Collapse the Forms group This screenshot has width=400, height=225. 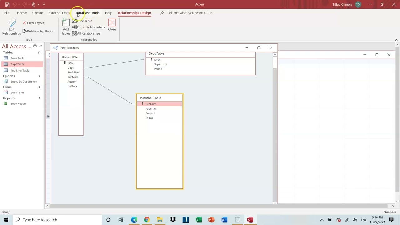tap(39, 87)
